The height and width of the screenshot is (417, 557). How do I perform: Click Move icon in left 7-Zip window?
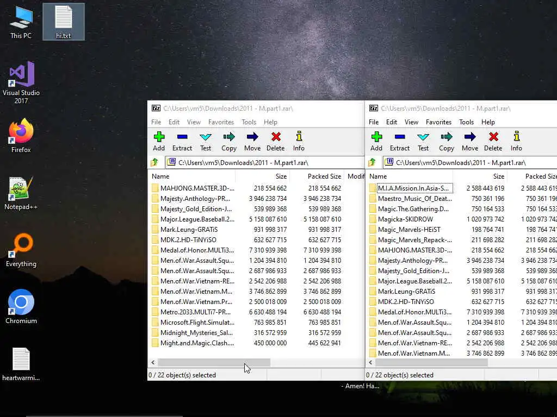click(x=252, y=137)
